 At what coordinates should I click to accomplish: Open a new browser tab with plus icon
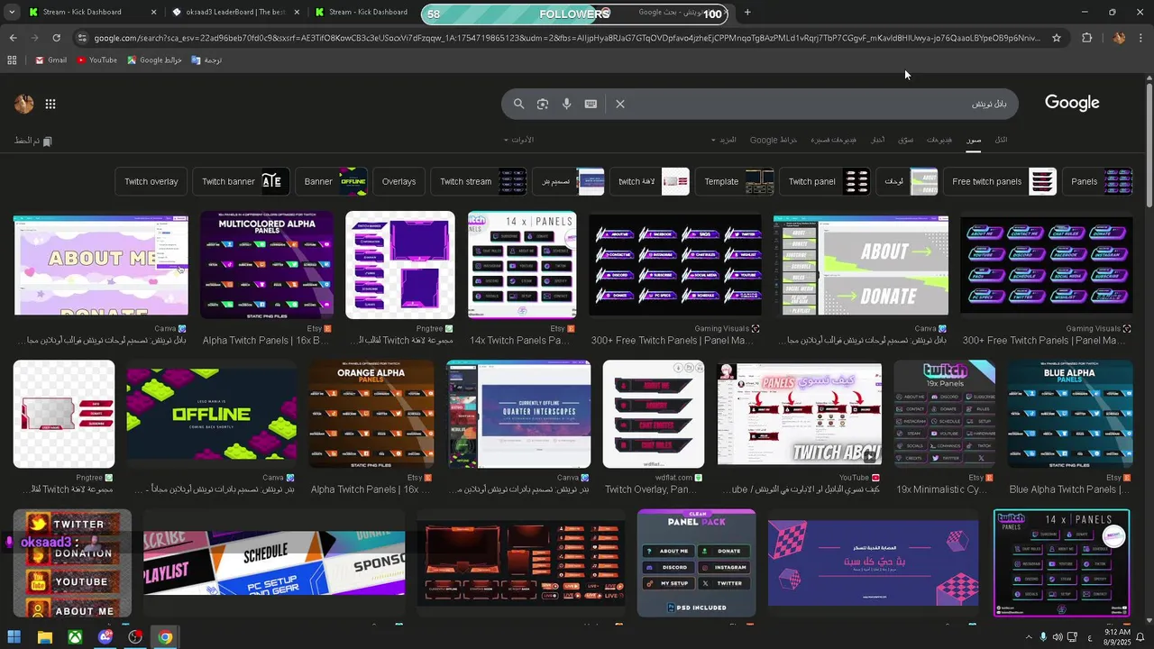point(747,13)
